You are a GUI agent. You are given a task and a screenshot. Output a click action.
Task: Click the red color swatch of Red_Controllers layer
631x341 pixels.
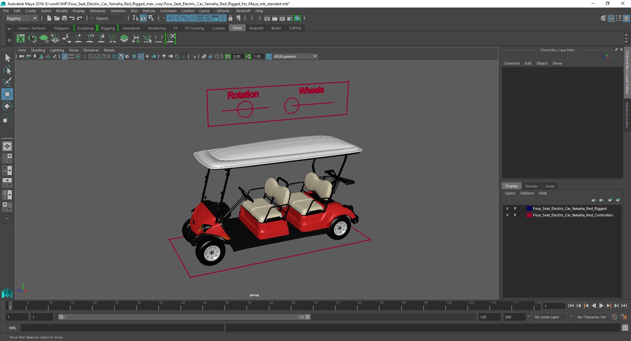(x=529, y=215)
